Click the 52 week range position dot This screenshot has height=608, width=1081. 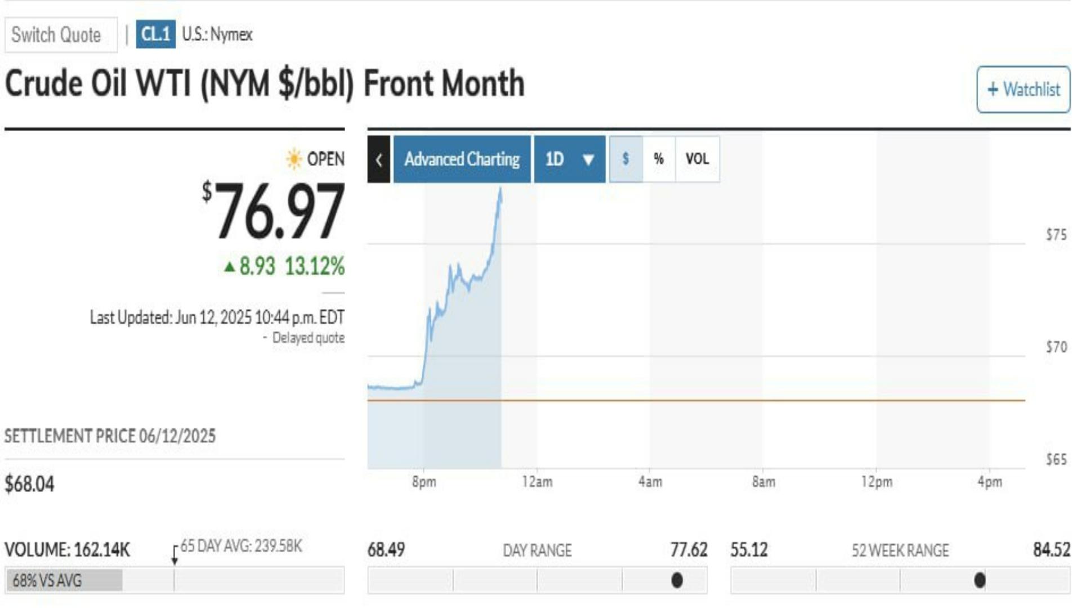coord(980,580)
